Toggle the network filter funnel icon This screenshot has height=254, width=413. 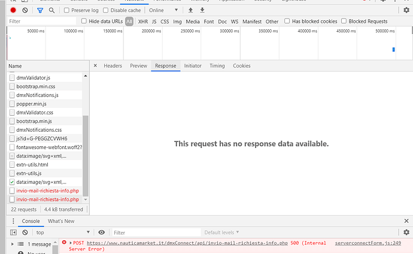pyautogui.click(x=40, y=10)
